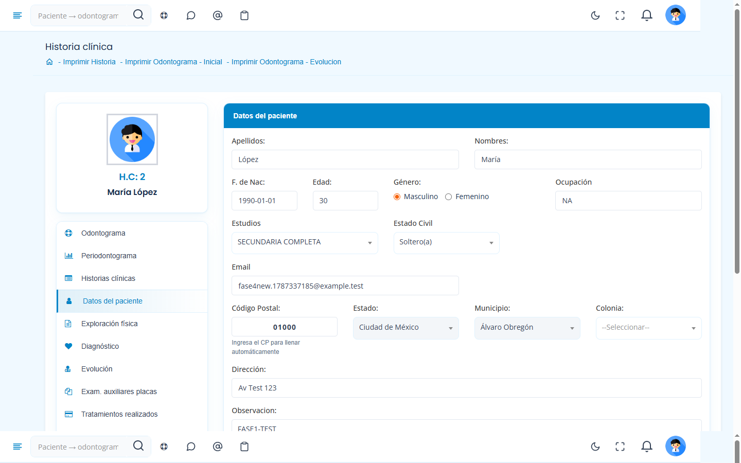This screenshot has height=463, width=741.
Task: Click Imprimir Odontograma - Inicial link
Action: click(173, 62)
